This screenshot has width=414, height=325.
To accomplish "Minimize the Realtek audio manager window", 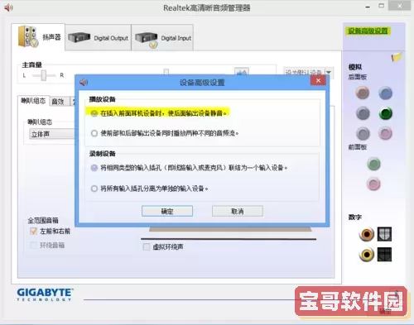I will coord(368,7).
